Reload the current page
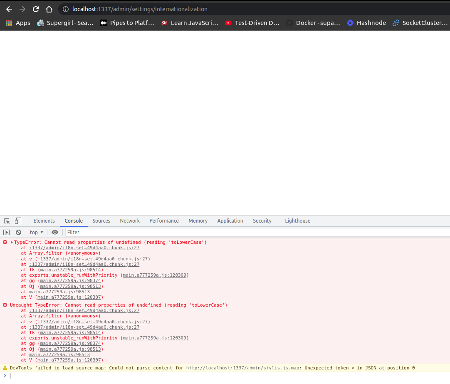 pos(35,9)
